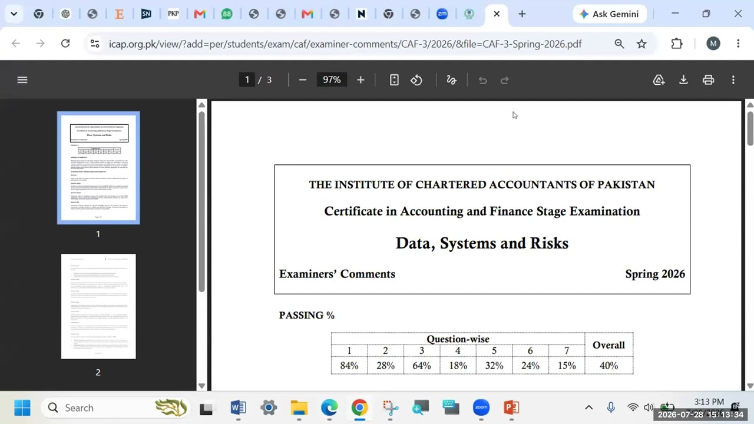The width and height of the screenshot is (754, 424).
Task: Print the PDF document
Action: [708, 80]
